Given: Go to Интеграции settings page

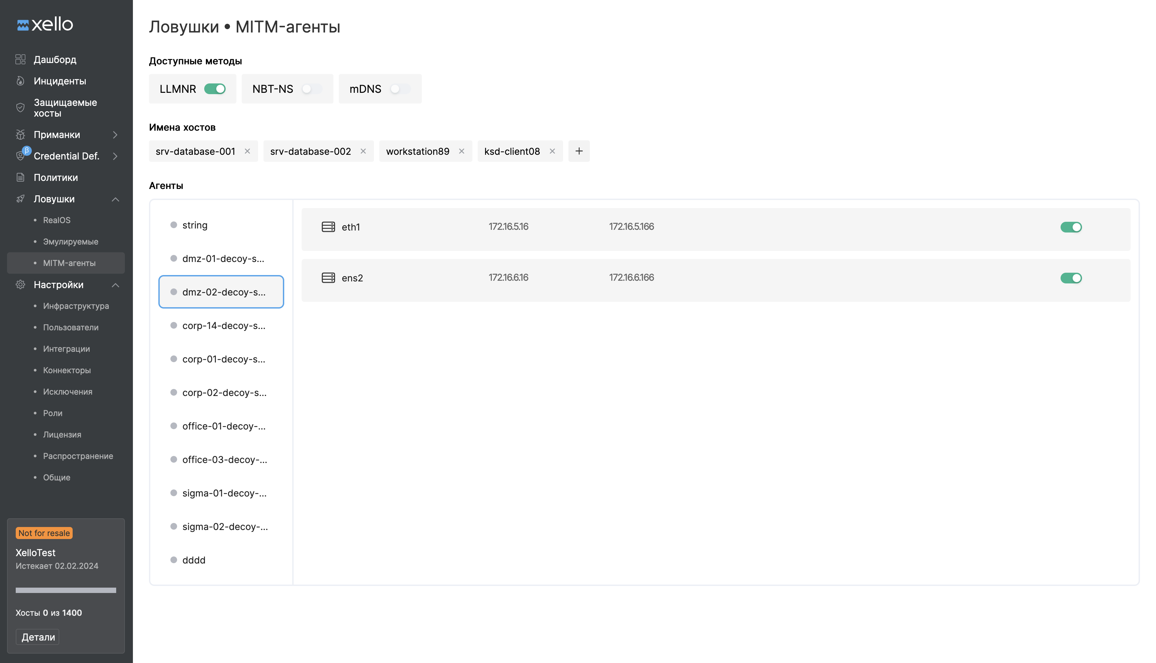Looking at the screenshot, I should click(66, 349).
